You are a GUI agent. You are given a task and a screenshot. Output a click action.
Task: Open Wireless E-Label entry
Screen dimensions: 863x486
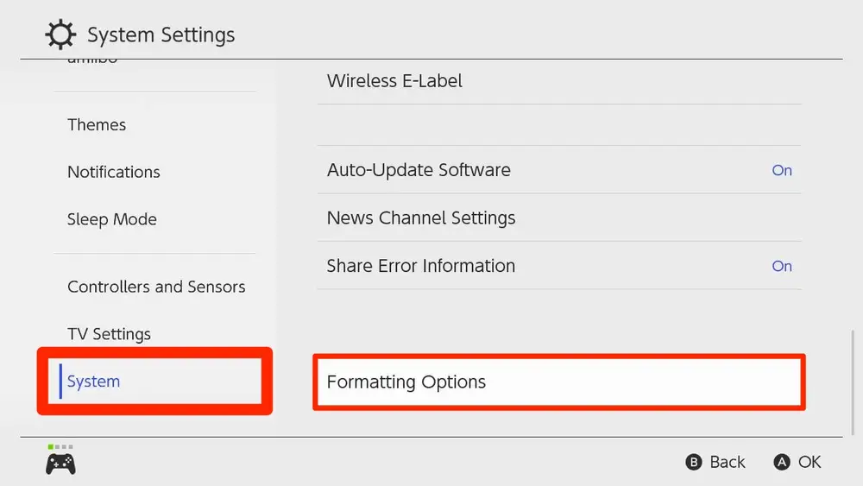[x=559, y=81]
